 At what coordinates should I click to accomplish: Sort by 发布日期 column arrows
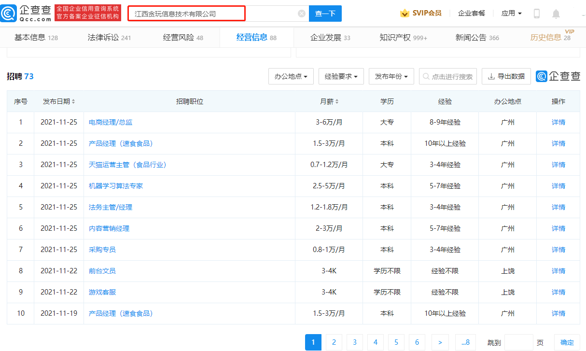point(73,102)
